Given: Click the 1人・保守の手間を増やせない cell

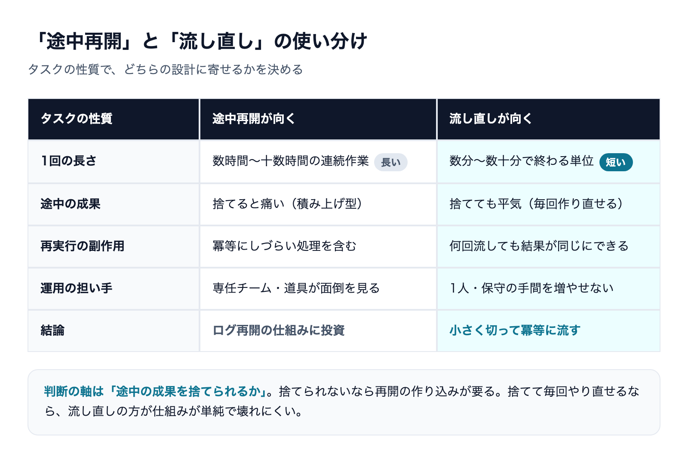Looking at the screenshot, I should point(549,289).
